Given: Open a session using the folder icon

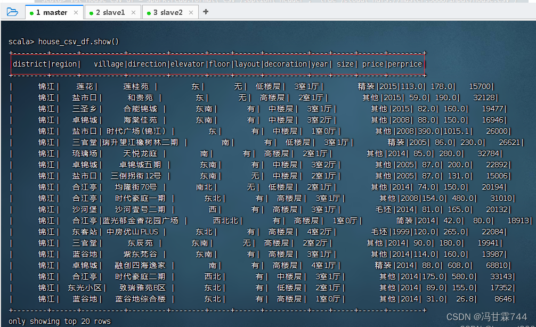Looking at the screenshot, I should 13,12.
